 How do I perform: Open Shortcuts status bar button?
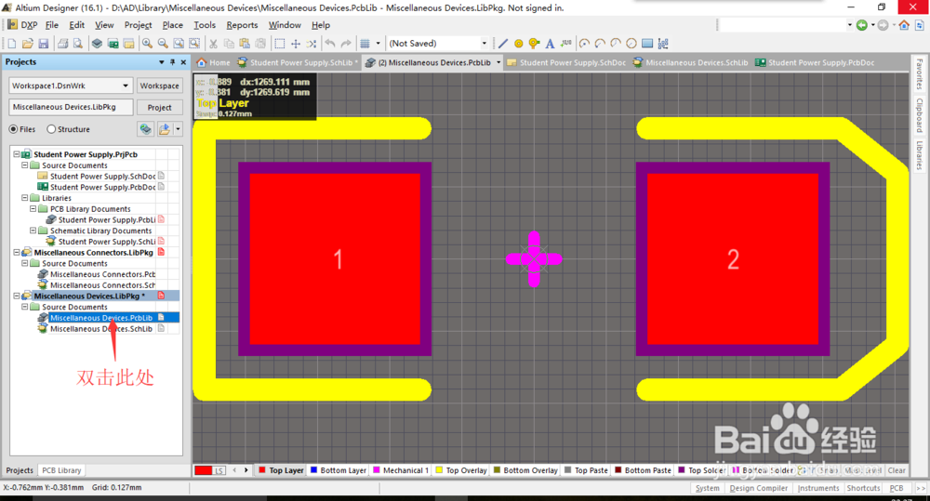[x=863, y=488]
